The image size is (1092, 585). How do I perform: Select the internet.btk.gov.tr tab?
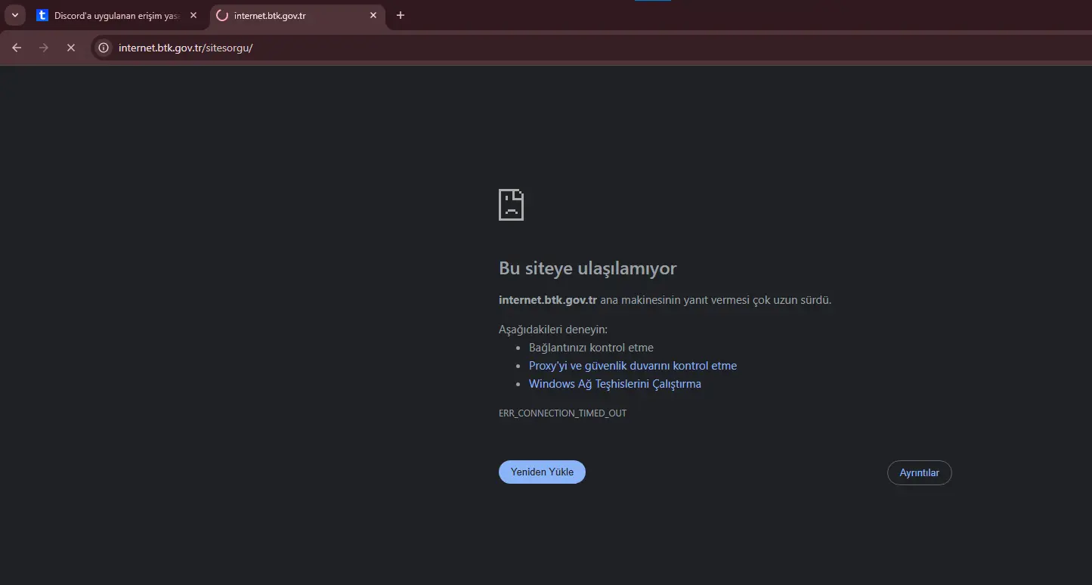pos(297,15)
